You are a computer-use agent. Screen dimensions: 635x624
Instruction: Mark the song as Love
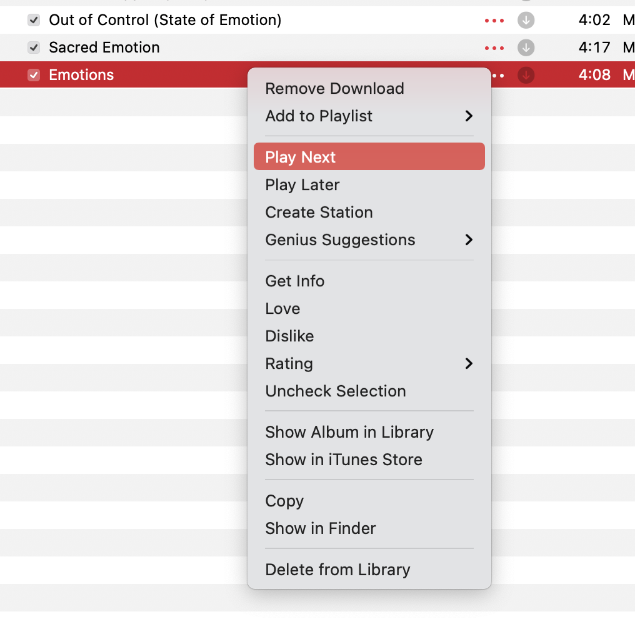pos(369,308)
